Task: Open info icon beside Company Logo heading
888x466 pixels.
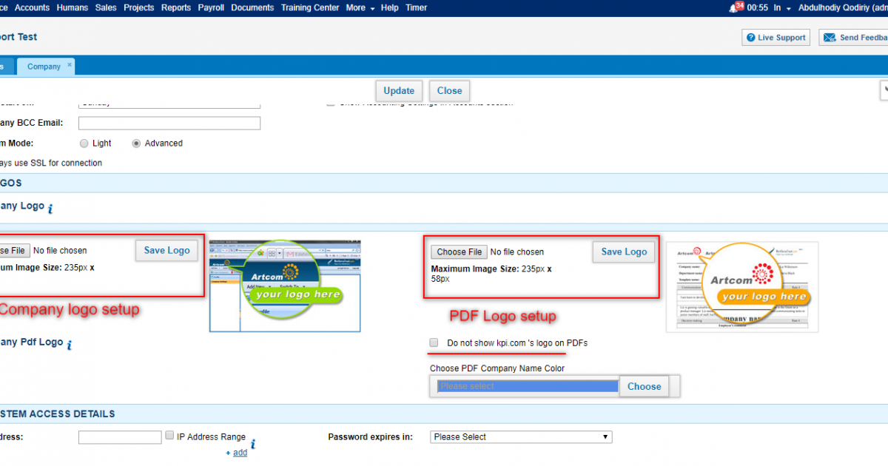Action: [x=50, y=210]
